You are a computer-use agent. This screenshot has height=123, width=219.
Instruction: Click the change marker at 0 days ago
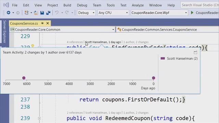tap(154, 78)
